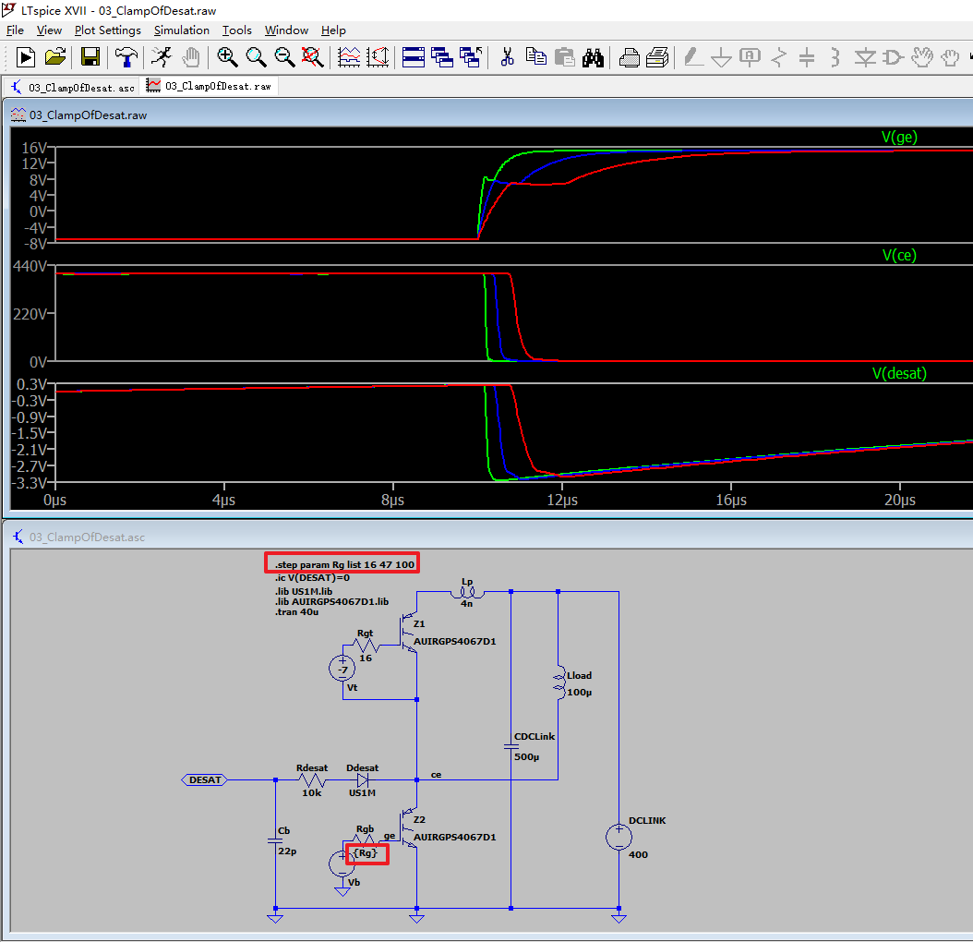Click the Run simulation running-man icon

(x=162, y=57)
